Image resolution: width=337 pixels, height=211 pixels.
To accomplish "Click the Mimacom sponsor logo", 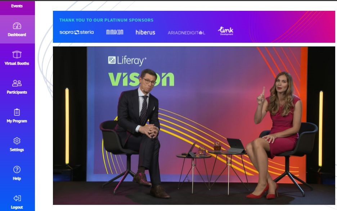I will [x=115, y=32].
